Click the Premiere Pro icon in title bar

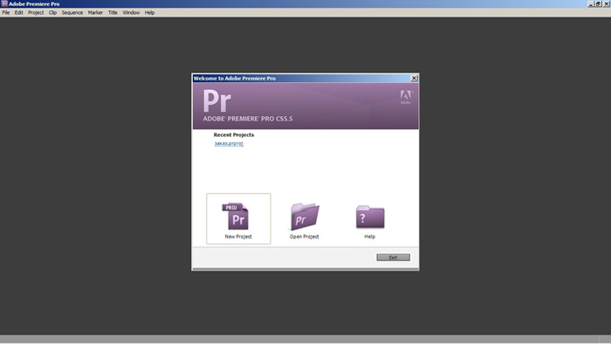click(4, 3)
